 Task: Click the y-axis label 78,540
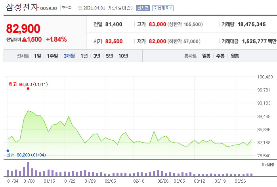pos(264,156)
